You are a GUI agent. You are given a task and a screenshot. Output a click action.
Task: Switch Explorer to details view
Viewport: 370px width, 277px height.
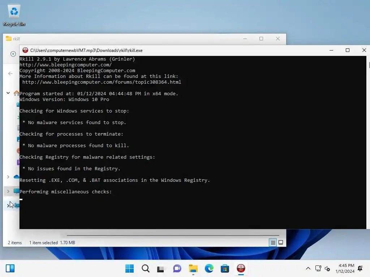[273, 242]
